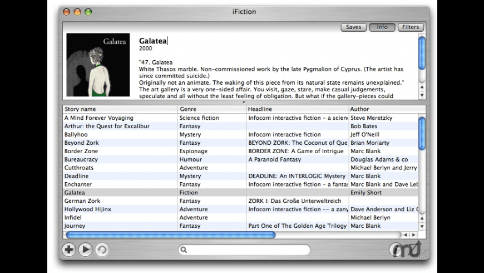Click the Galatea title text field
This screenshot has width=484, height=273.
pos(153,41)
